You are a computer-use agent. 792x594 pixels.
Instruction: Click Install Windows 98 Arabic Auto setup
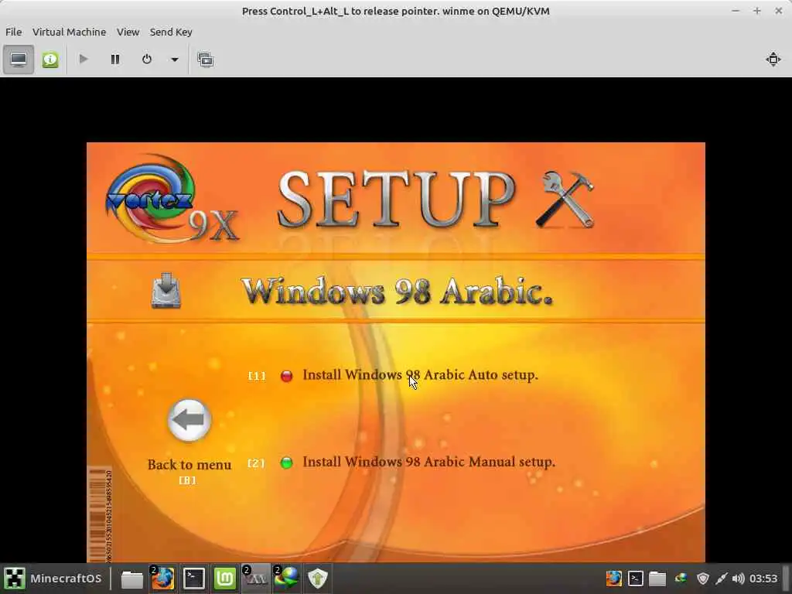click(420, 375)
